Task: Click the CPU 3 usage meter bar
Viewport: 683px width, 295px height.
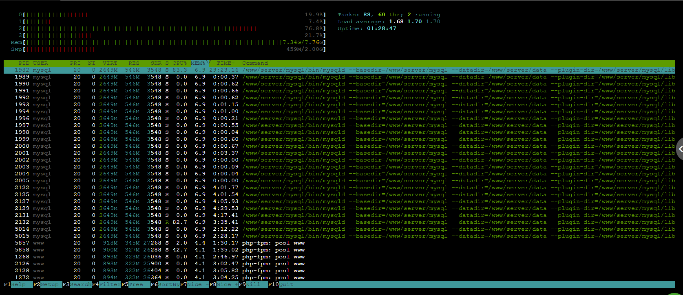Action: 174,35
